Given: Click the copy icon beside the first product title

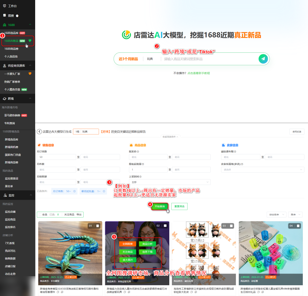Looking at the screenshot, I should pos(58,292).
